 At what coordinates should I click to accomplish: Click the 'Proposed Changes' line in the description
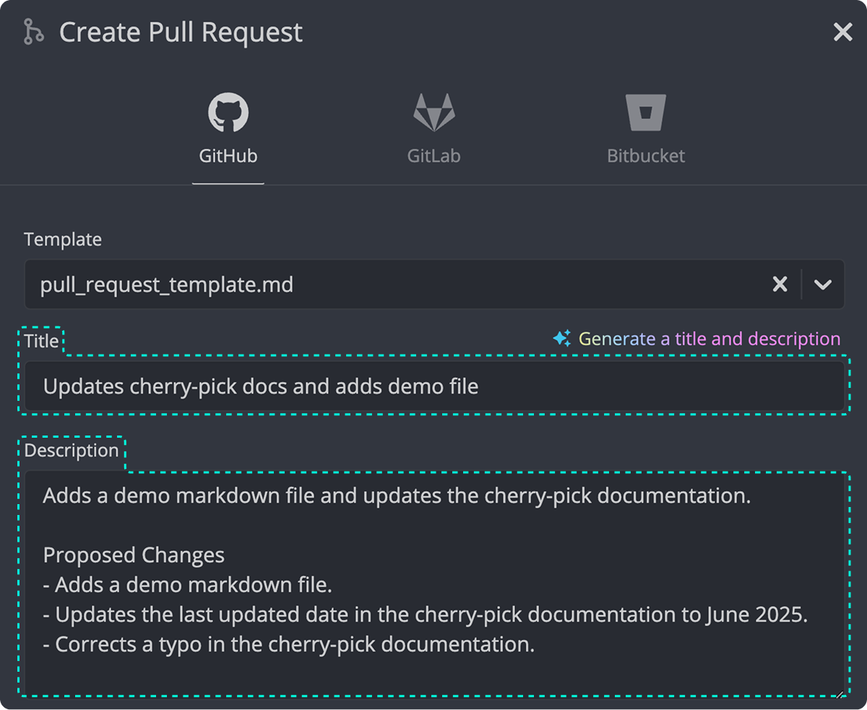[x=134, y=555]
